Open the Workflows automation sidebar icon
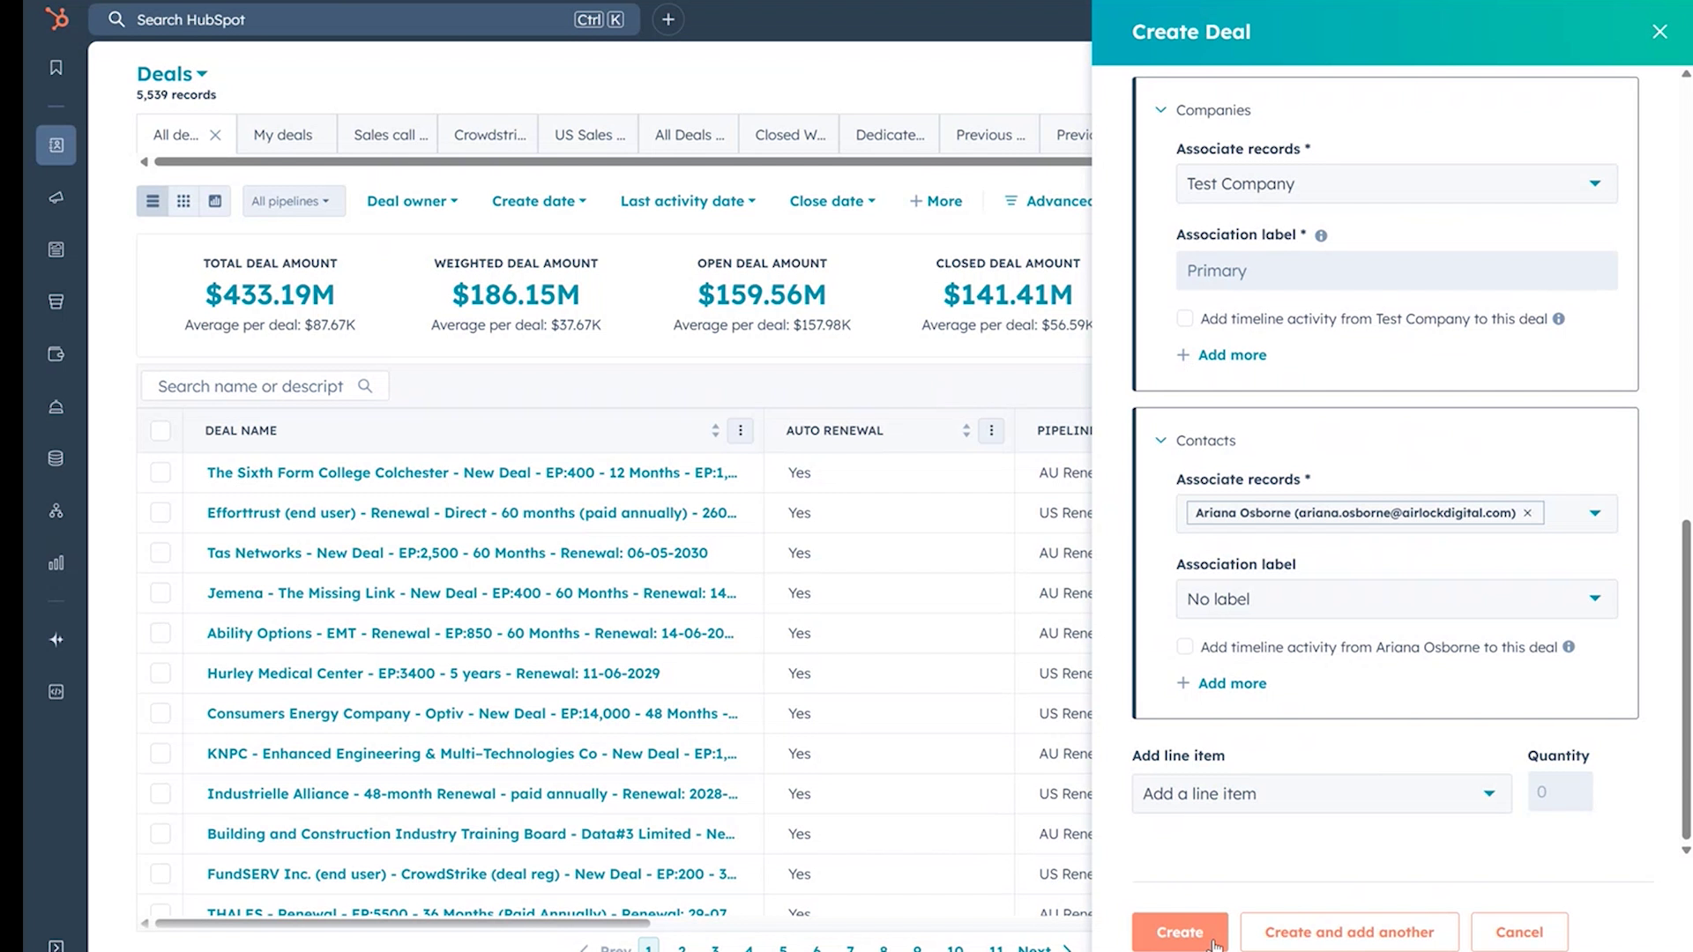Image resolution: width=1693 pixels, height=952 pixels. tap(55, 510)
